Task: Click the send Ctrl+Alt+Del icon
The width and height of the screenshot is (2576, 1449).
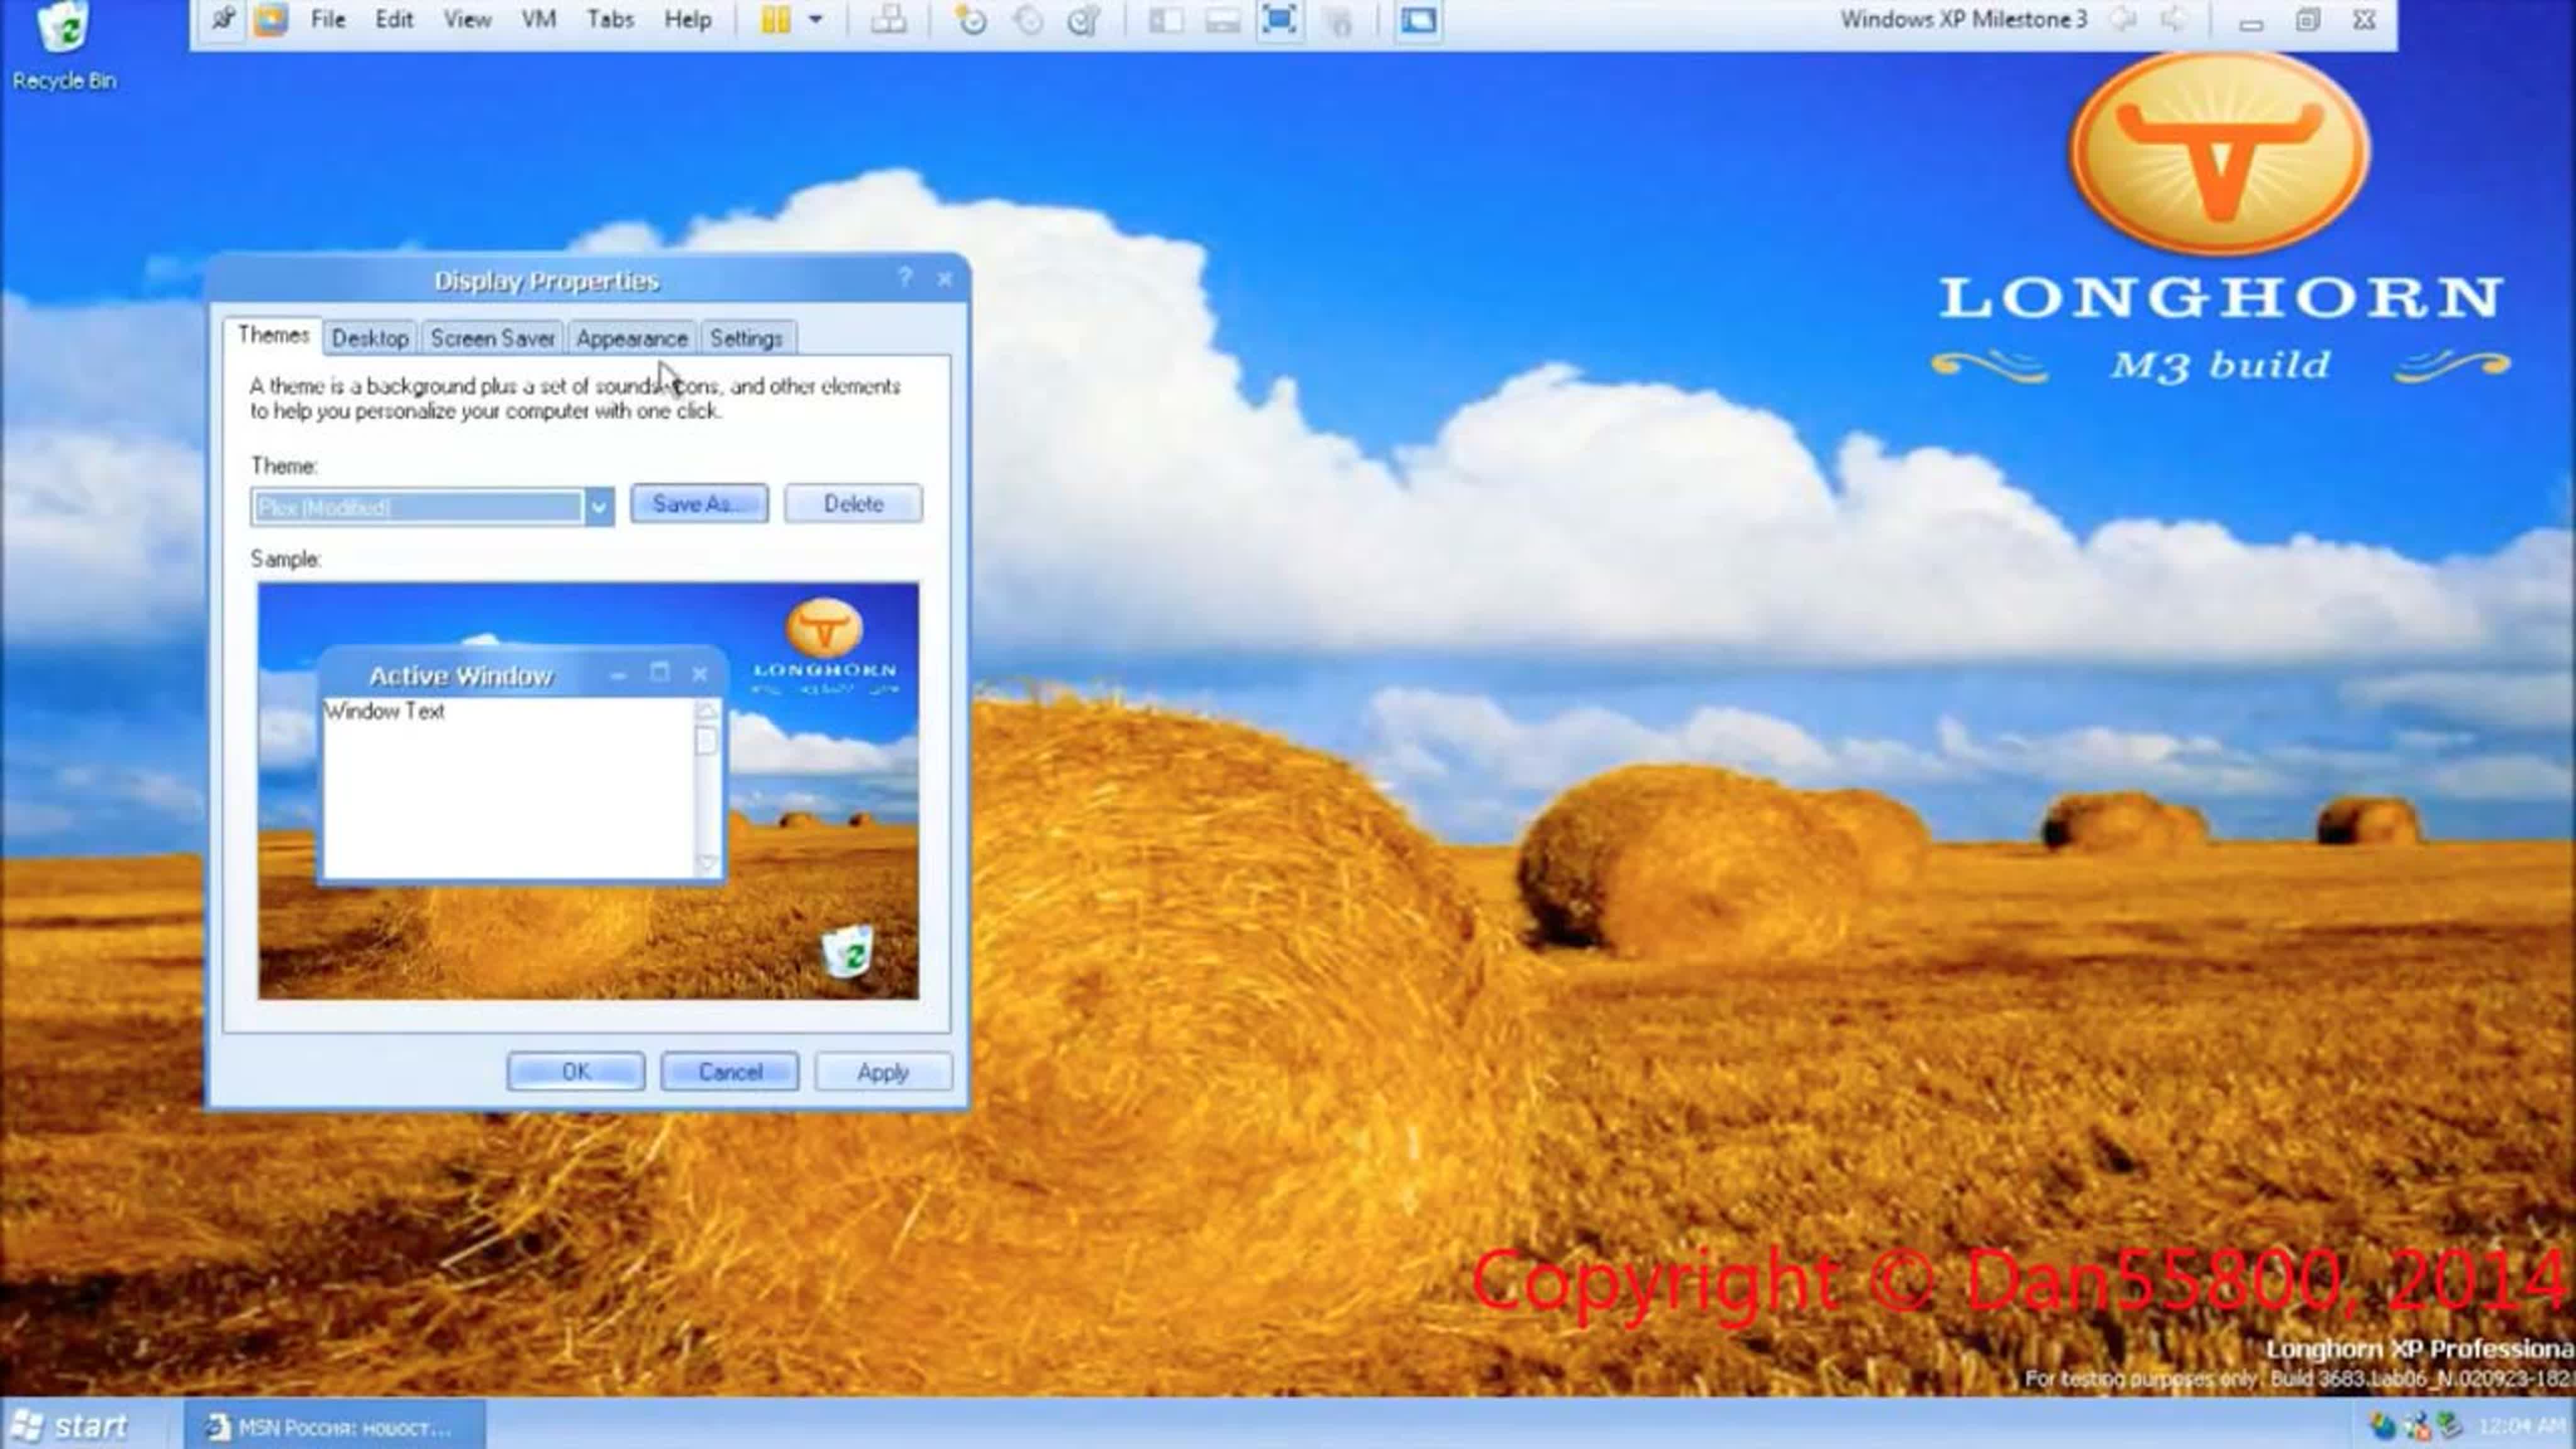Action: 888,19
